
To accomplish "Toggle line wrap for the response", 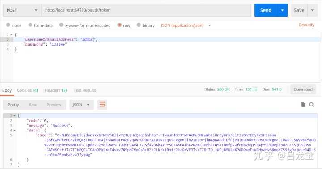I will pyautogui.click(x=102, y=105).
